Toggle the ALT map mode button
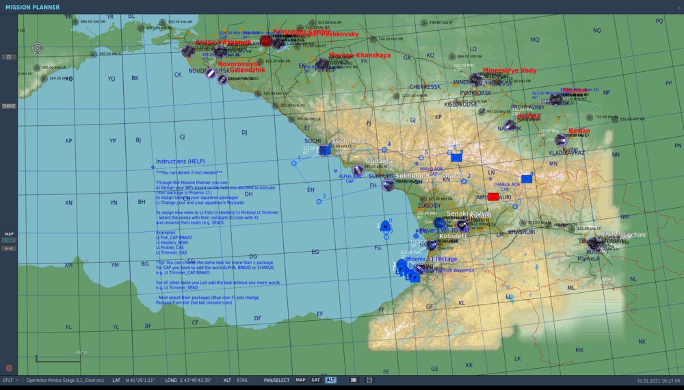 (x=330, y=380)
